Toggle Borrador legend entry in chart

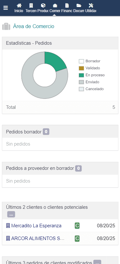pyautogui.click(x=90, y=61)
